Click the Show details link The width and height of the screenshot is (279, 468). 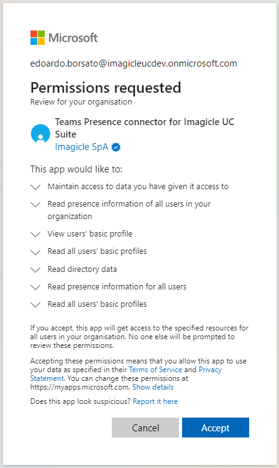pyautogui.click(x=153, y=387)
